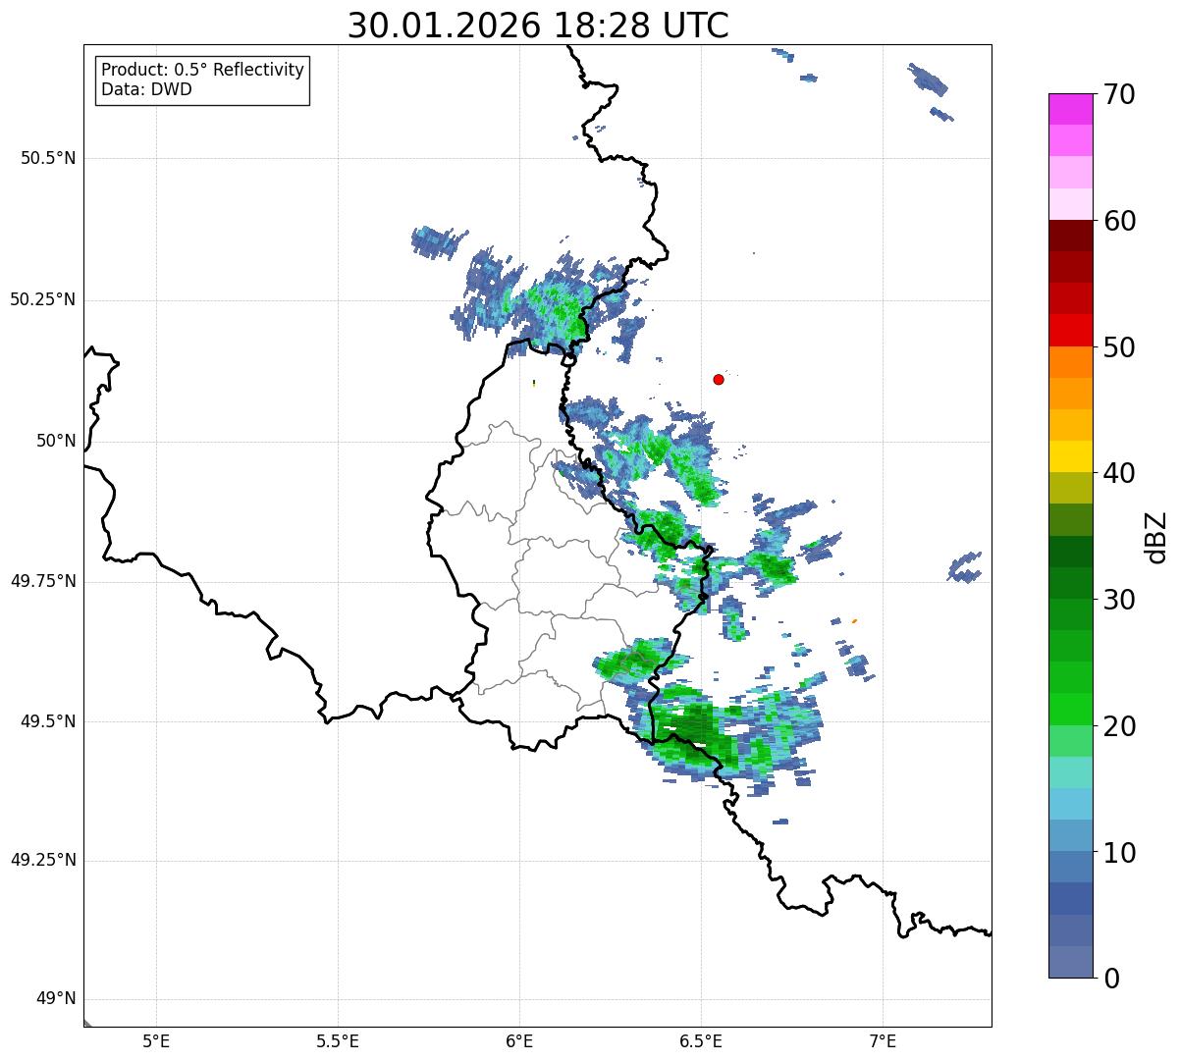
Task: Click the 6.5°E longitude label
Action: [701, 1041]
